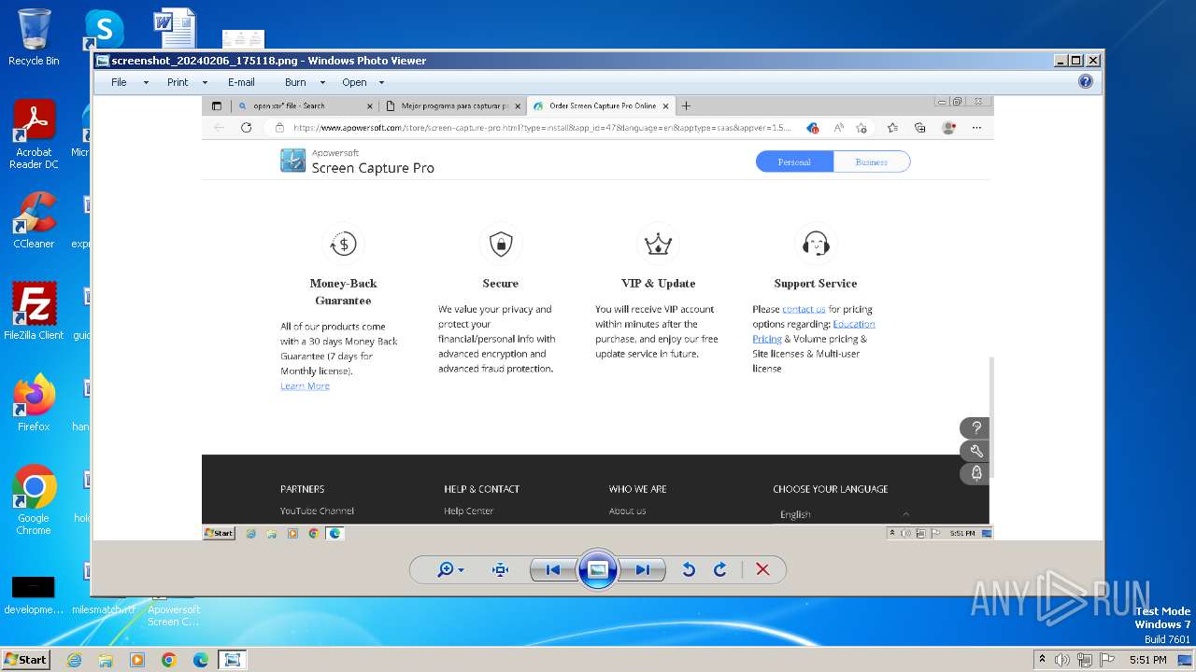This screenshot has width=1196, height=672.
Task: Expand the arrow next to Open
Action: click(x=381, y=82)
